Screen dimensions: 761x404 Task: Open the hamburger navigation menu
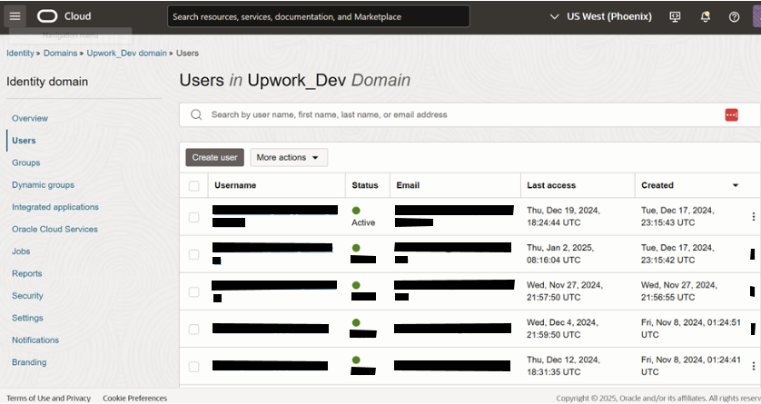[x=15, y=16]
